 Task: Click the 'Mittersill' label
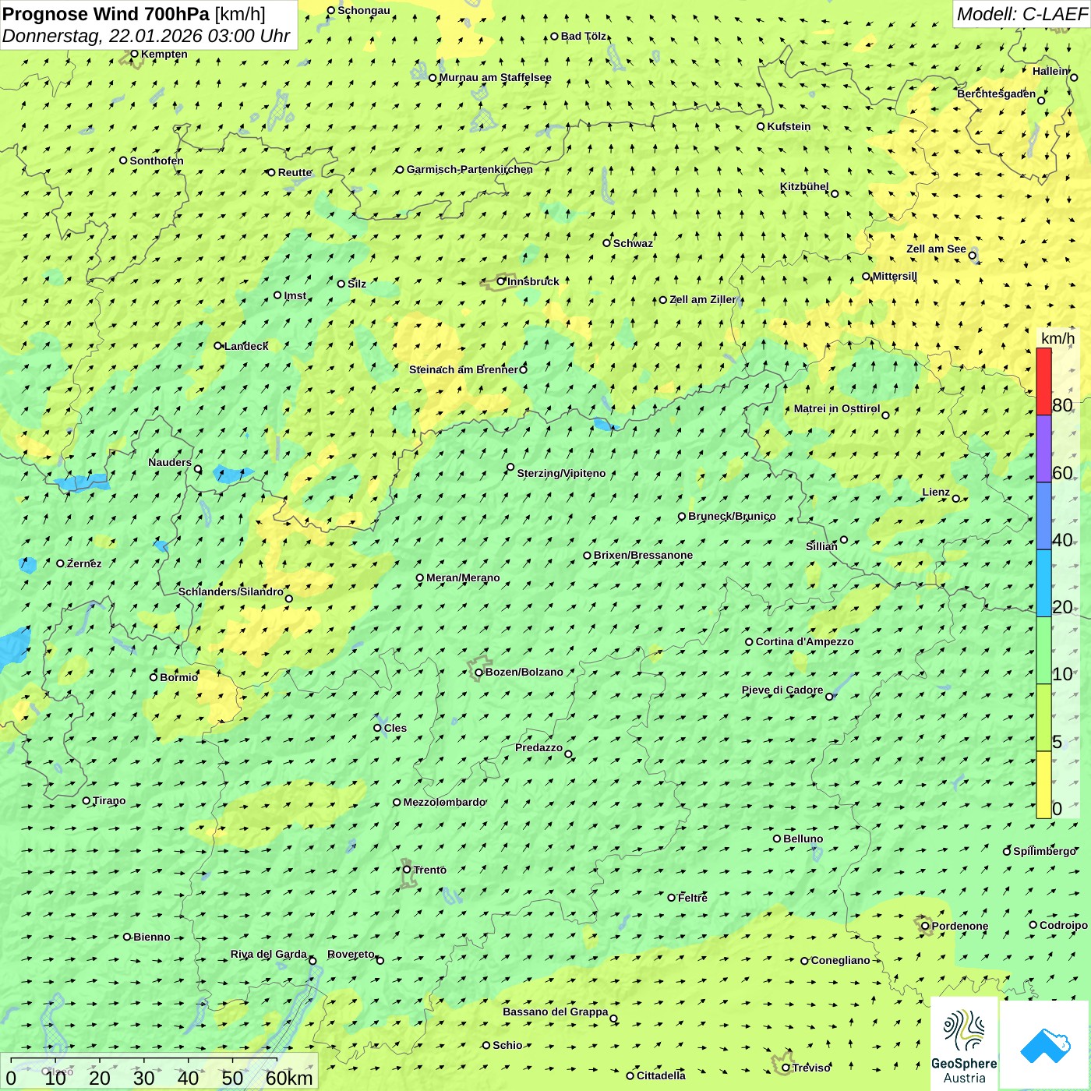895,276
